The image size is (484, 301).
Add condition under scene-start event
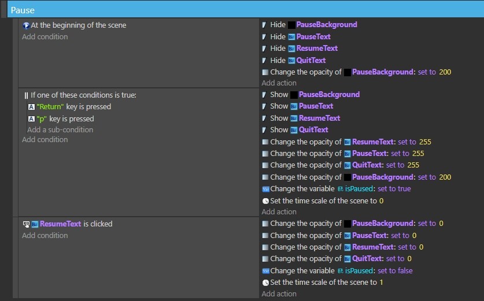pos(45,37)
